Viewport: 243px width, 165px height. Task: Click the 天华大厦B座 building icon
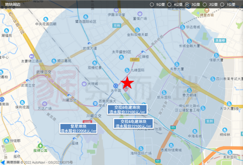coord(229,104)
